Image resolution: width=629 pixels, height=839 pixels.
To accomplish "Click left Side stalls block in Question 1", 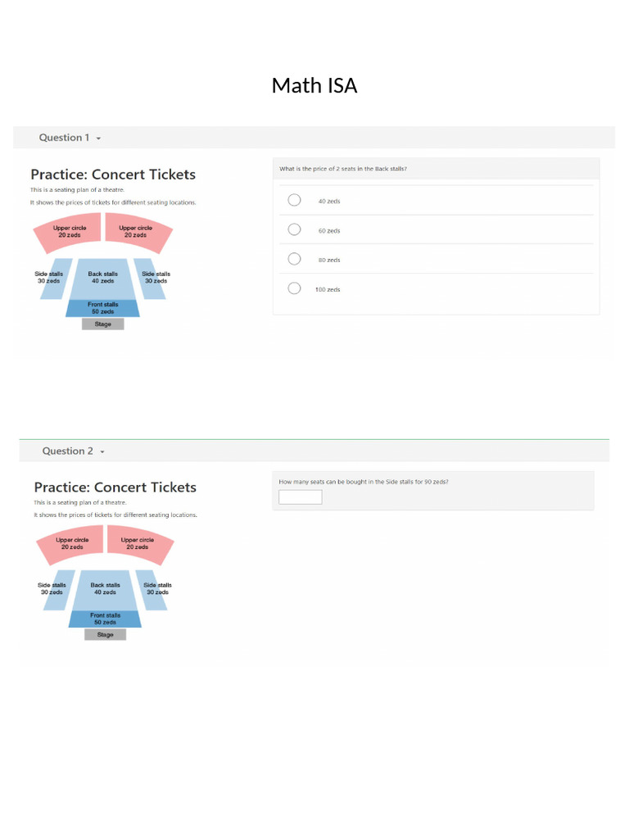I will (x=48, y=279).
